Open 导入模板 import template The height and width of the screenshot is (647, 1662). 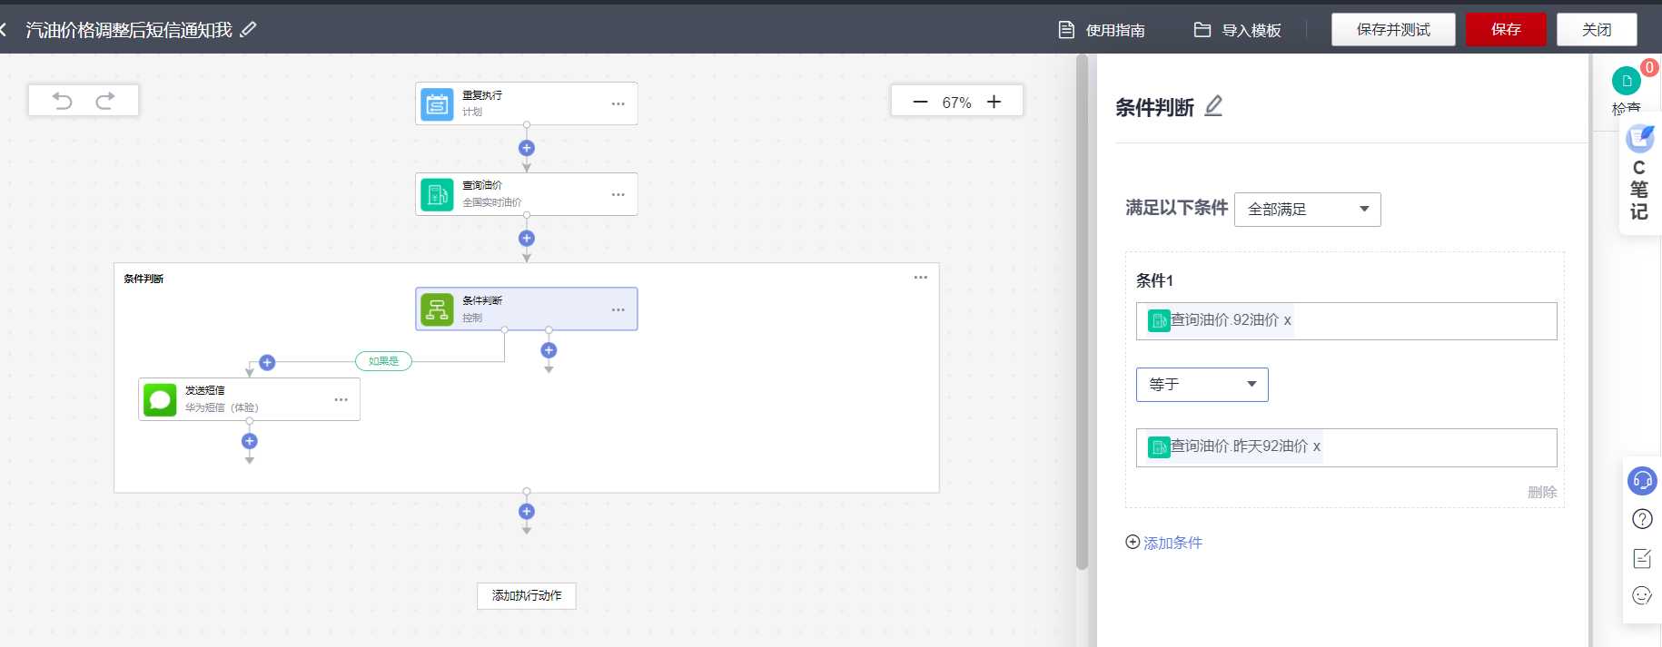(x=1237, y=30)
